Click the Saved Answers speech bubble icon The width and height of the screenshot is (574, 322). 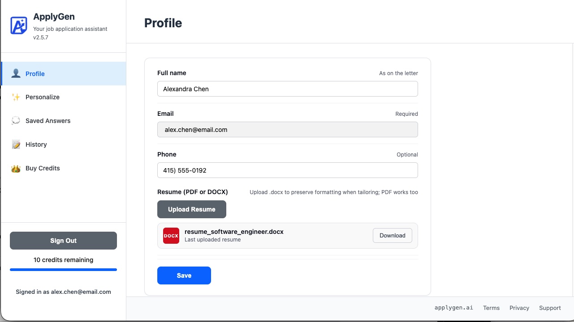[x=16, y=121]
